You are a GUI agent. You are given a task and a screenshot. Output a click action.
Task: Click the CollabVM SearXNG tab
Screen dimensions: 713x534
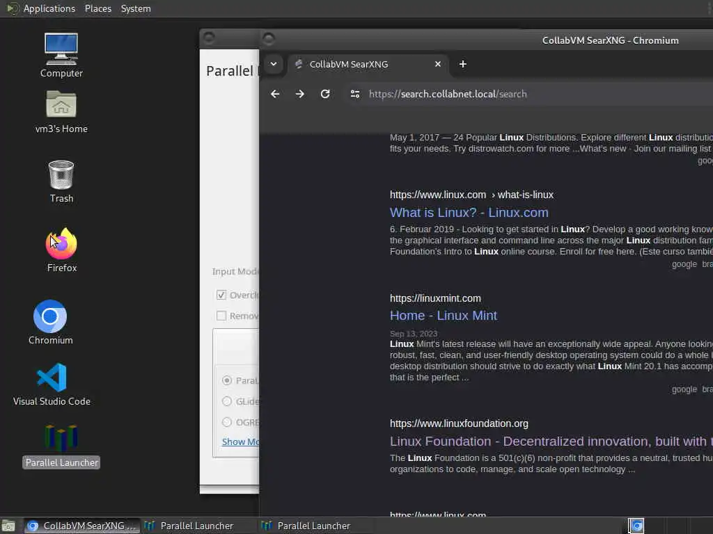pos(368,64)
